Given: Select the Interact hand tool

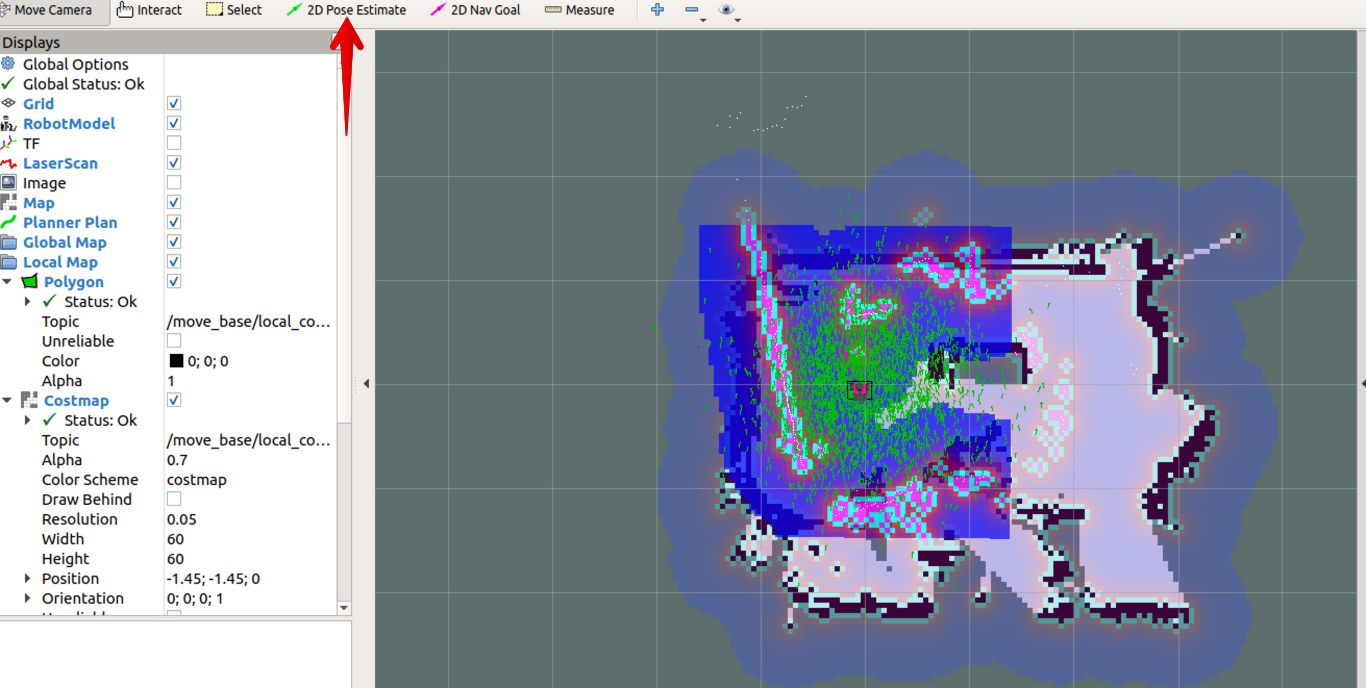Looking at the screenshot, I should (149, 10).
